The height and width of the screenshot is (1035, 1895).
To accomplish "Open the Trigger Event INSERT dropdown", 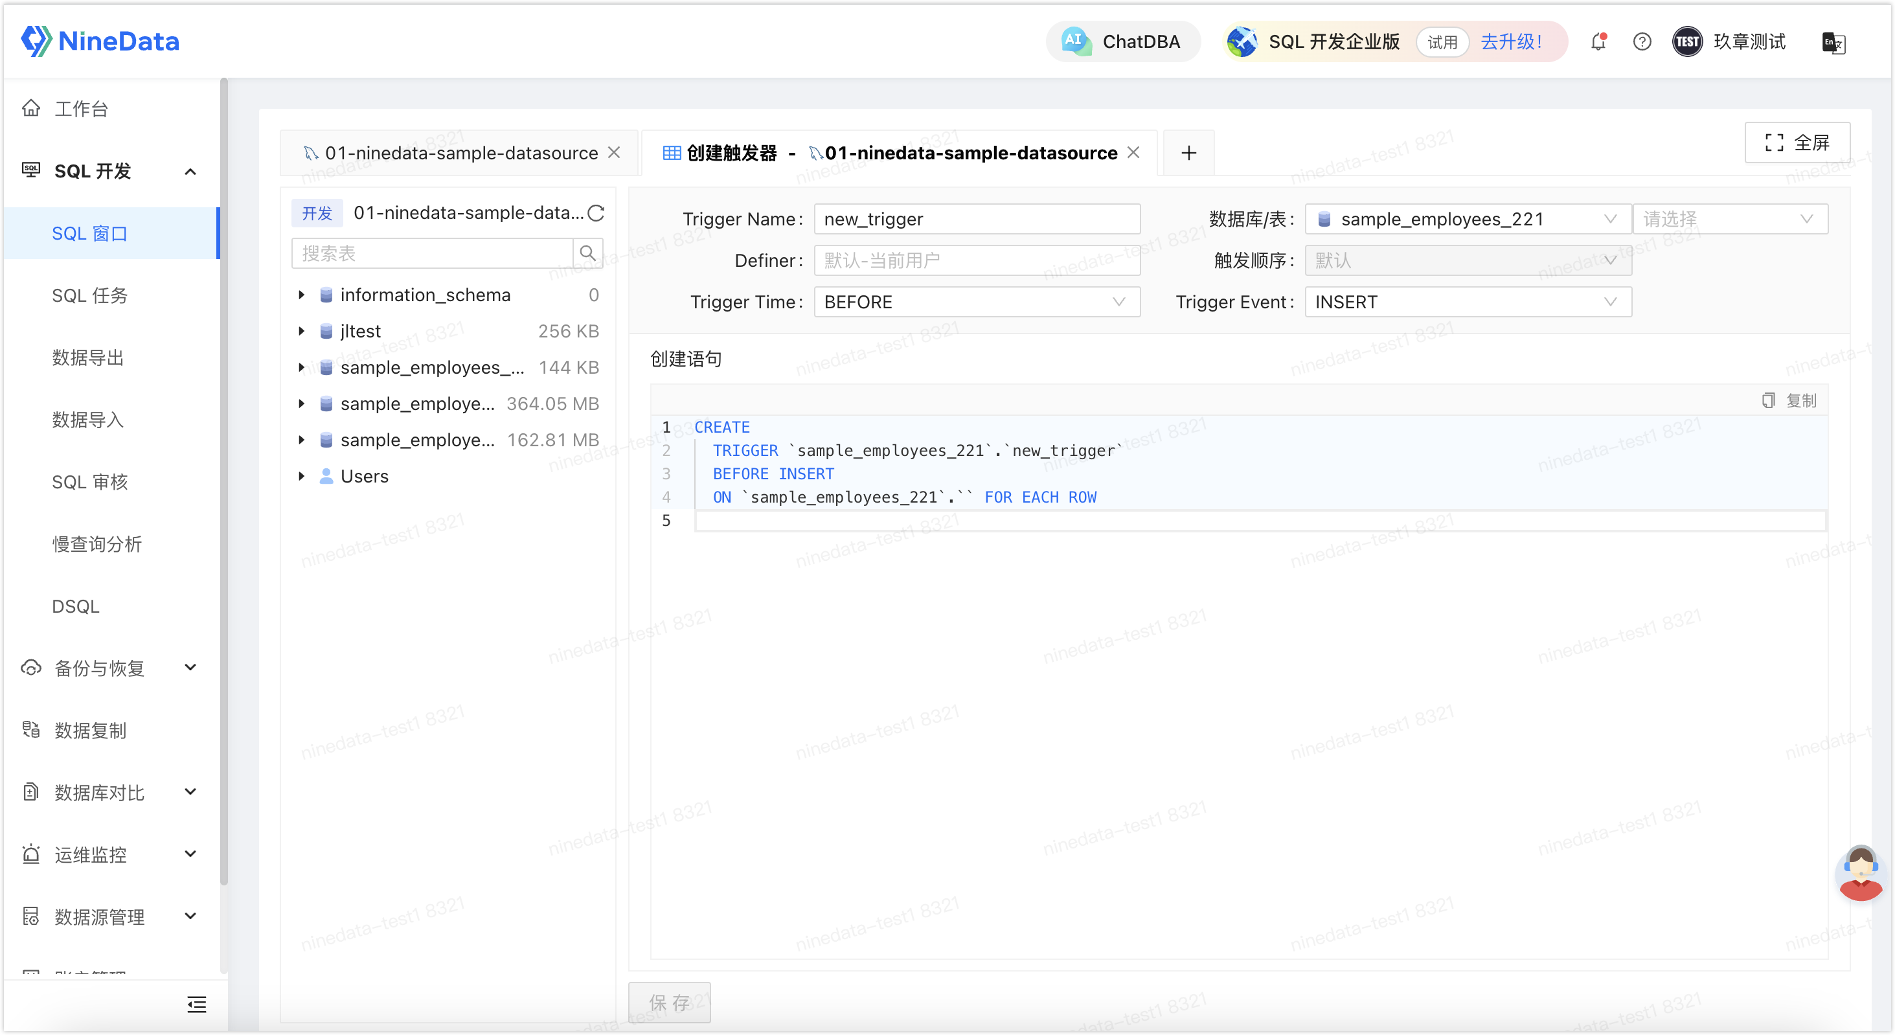I will 1468,302.
